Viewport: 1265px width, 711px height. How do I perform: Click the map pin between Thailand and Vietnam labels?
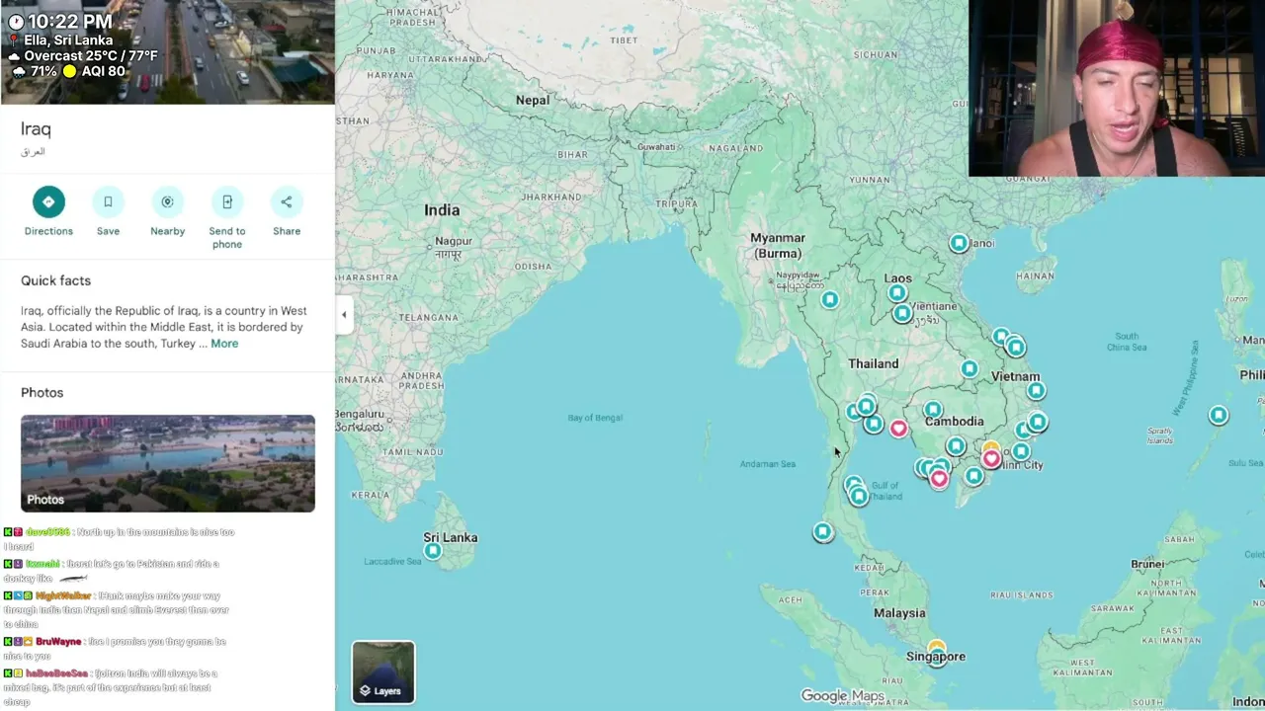point(969,369)
